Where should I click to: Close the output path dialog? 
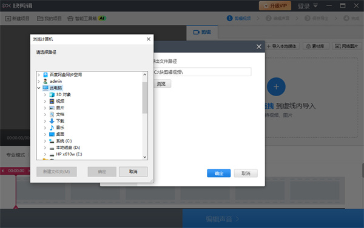pyautogui.click(x=259, y=47)
